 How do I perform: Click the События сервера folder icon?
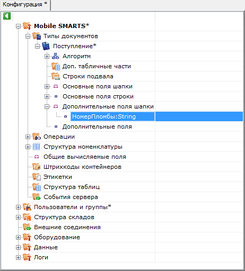[x=37, y=197]
